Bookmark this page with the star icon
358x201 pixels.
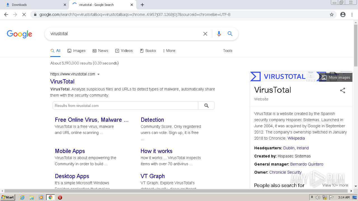tap(332, 15)
